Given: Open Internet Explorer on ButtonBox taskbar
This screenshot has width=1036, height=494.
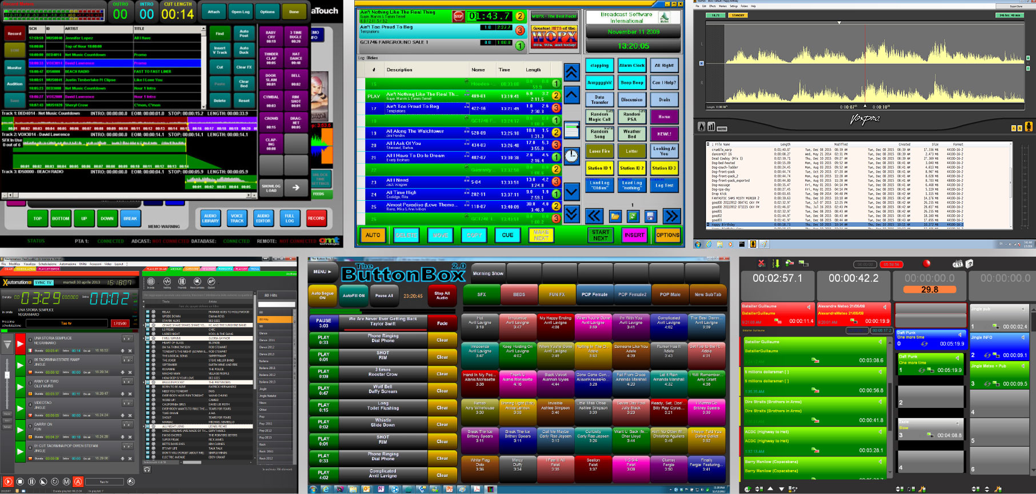Looking at the screenshot, I should (326, 489).
